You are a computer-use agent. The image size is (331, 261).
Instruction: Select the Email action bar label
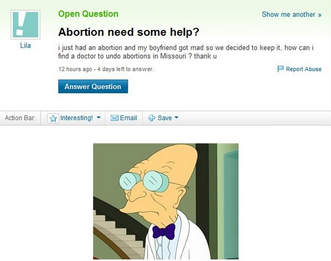tap(128, 118)
